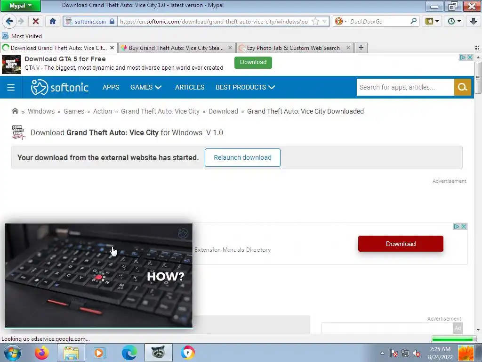
Task: Click the tab groups grid icon
Action: point(477,48)
